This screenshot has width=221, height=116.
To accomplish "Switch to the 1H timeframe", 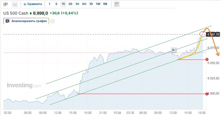I will click(x=77, y=4).
